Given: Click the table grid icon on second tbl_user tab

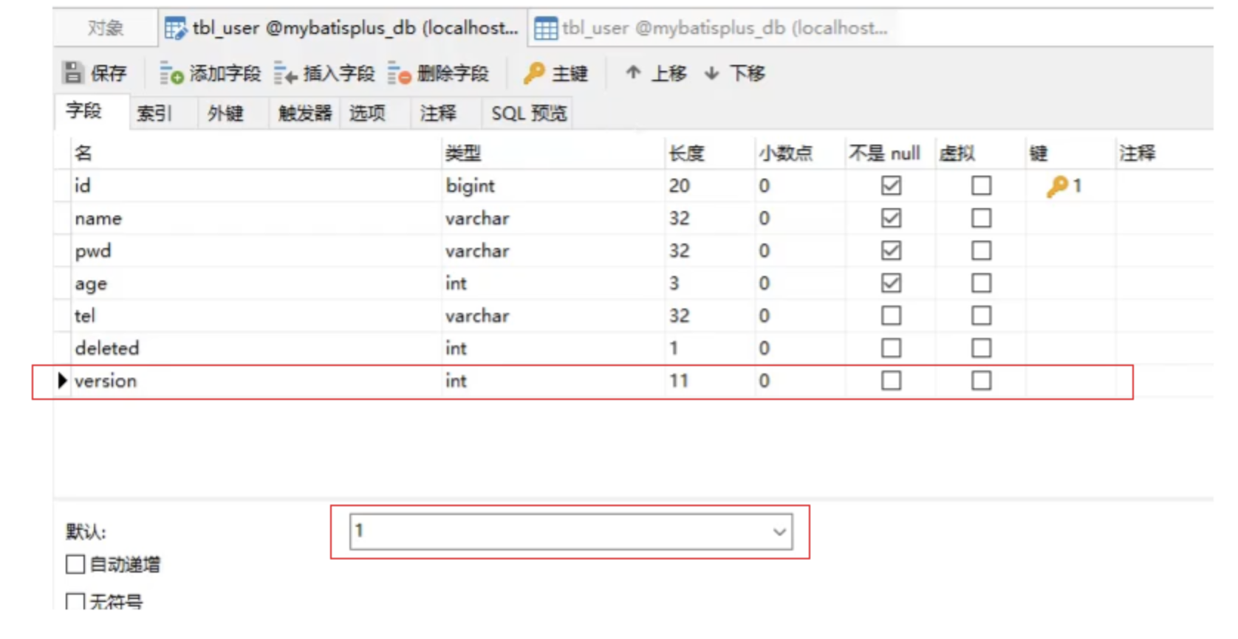Looking at the screenshot, I should click(546, 28).
